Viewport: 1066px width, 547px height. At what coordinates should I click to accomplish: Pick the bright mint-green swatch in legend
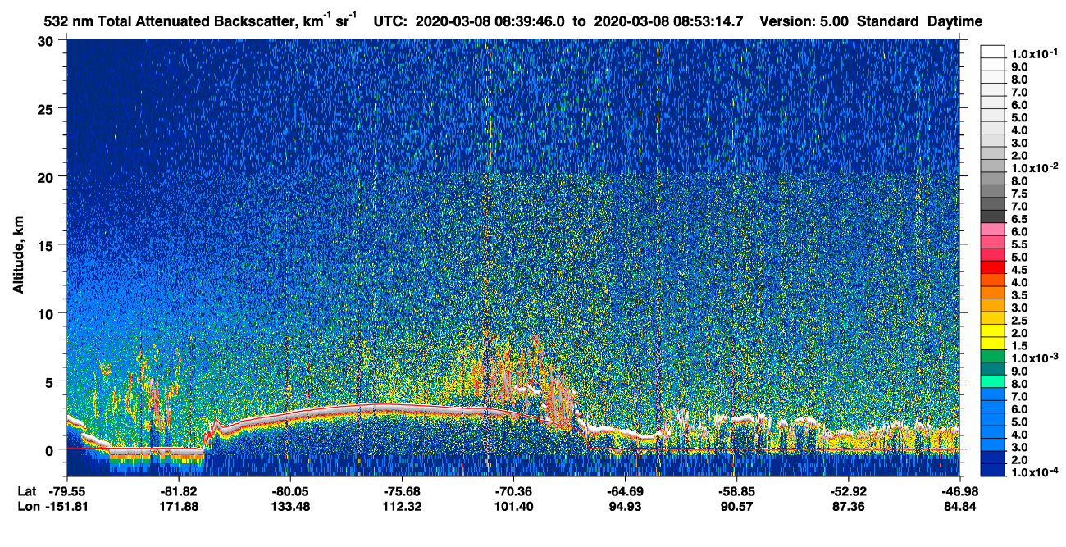pos(993,381)
